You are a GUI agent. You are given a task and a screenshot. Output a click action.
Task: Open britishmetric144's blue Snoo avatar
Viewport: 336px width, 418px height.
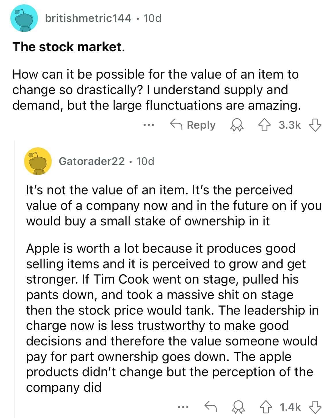click(24, 19)
